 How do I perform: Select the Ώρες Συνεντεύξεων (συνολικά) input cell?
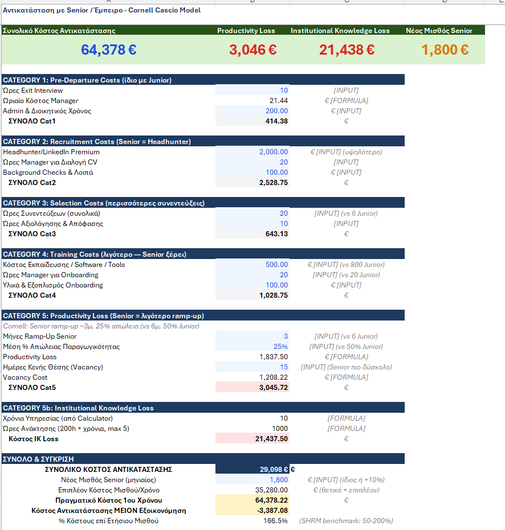click(x=252, y=213)
